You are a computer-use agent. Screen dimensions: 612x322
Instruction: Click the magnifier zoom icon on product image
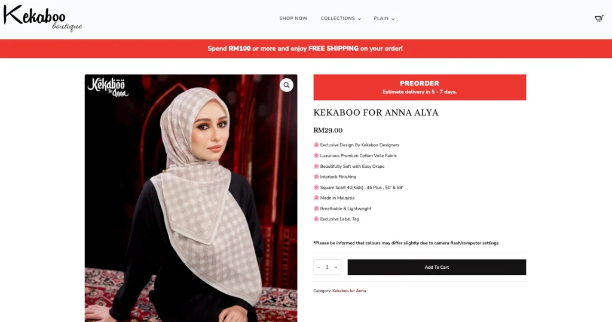click(286, 85)
